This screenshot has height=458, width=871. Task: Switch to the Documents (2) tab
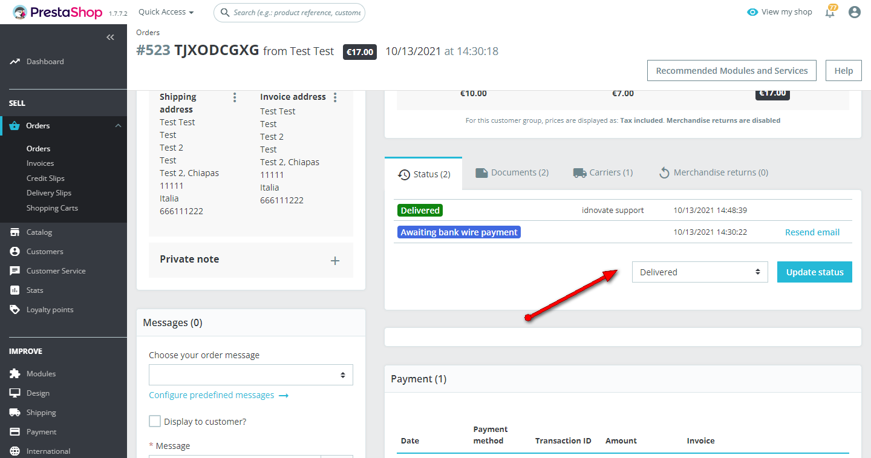512,173
